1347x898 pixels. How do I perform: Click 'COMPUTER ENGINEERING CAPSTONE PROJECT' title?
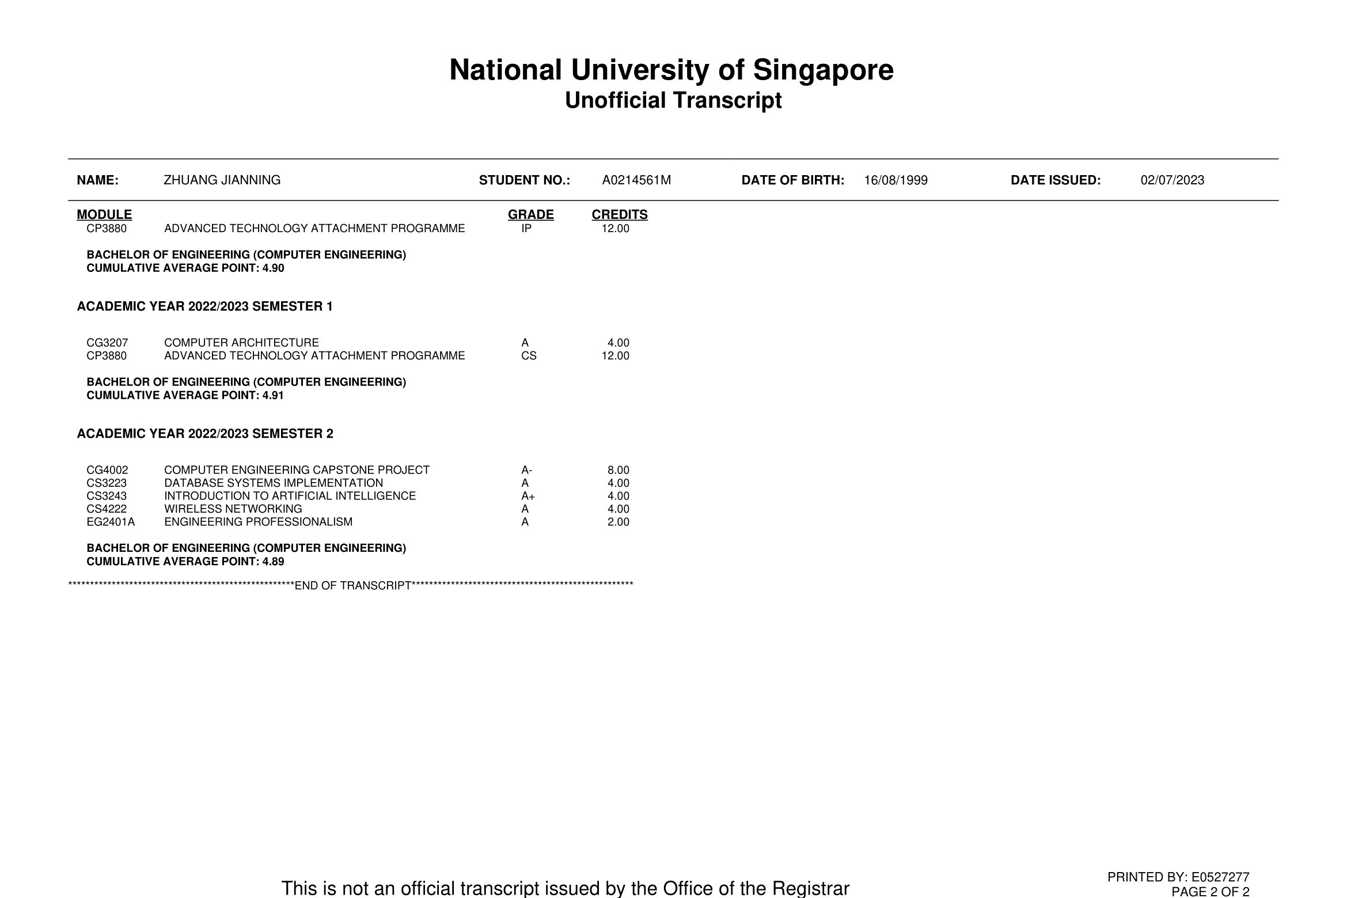pyautogui.click(x=297, y=470)
